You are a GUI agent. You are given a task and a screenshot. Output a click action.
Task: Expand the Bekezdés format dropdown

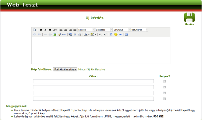(x=104, y=30)
